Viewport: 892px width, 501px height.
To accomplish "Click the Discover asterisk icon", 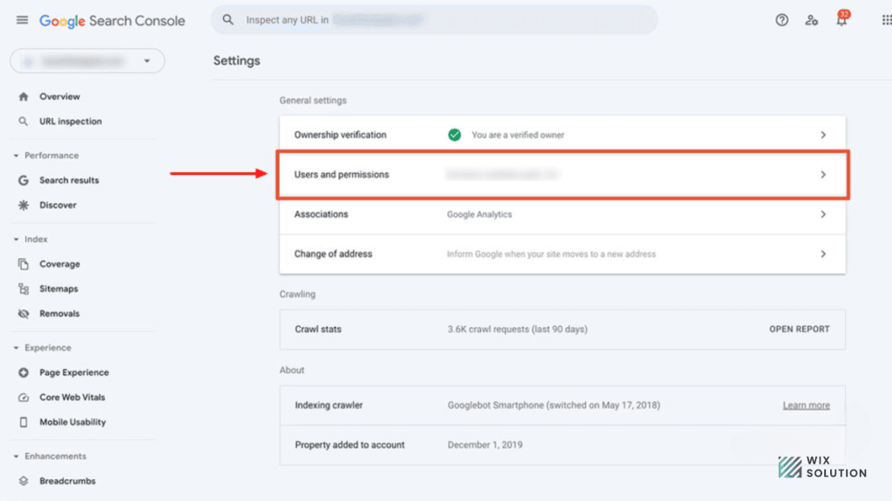I will coord(24,205).
